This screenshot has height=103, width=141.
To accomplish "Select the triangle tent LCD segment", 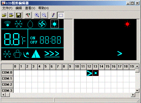I will tap(36, 54).
